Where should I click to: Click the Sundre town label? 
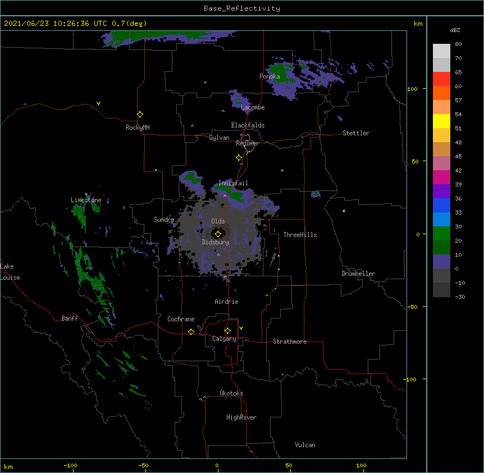[x=164, y=220]
